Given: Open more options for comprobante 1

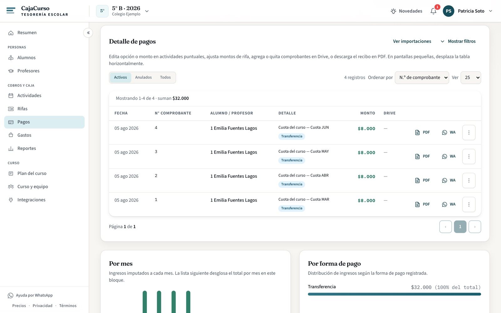Looking at the screenshot, I should 469,204.
